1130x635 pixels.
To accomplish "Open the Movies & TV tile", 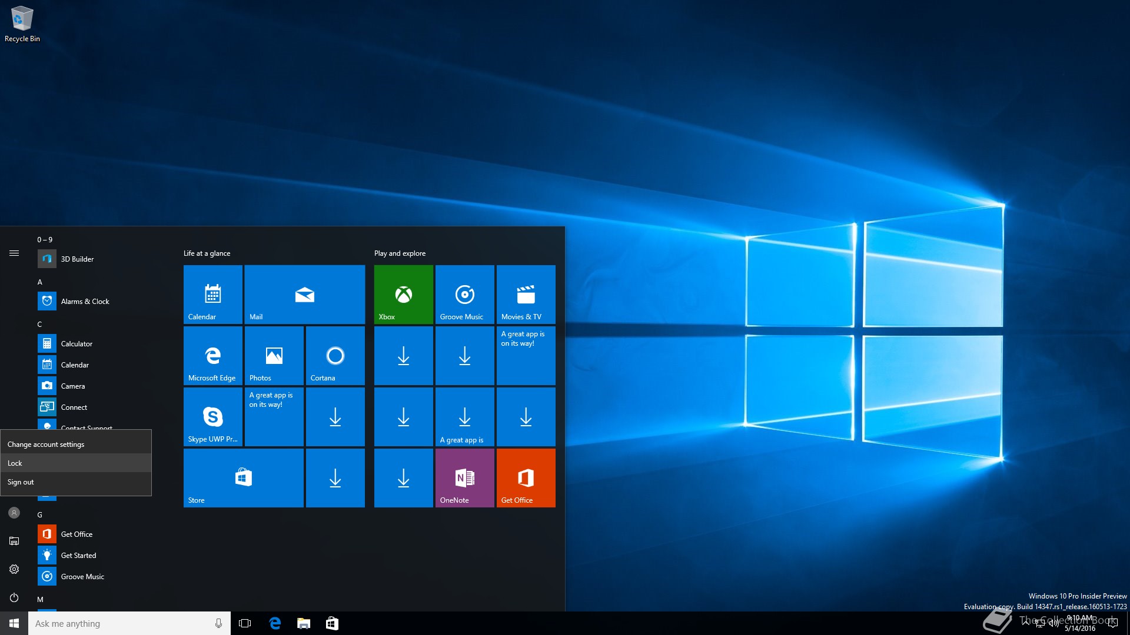I will point(526,294).
